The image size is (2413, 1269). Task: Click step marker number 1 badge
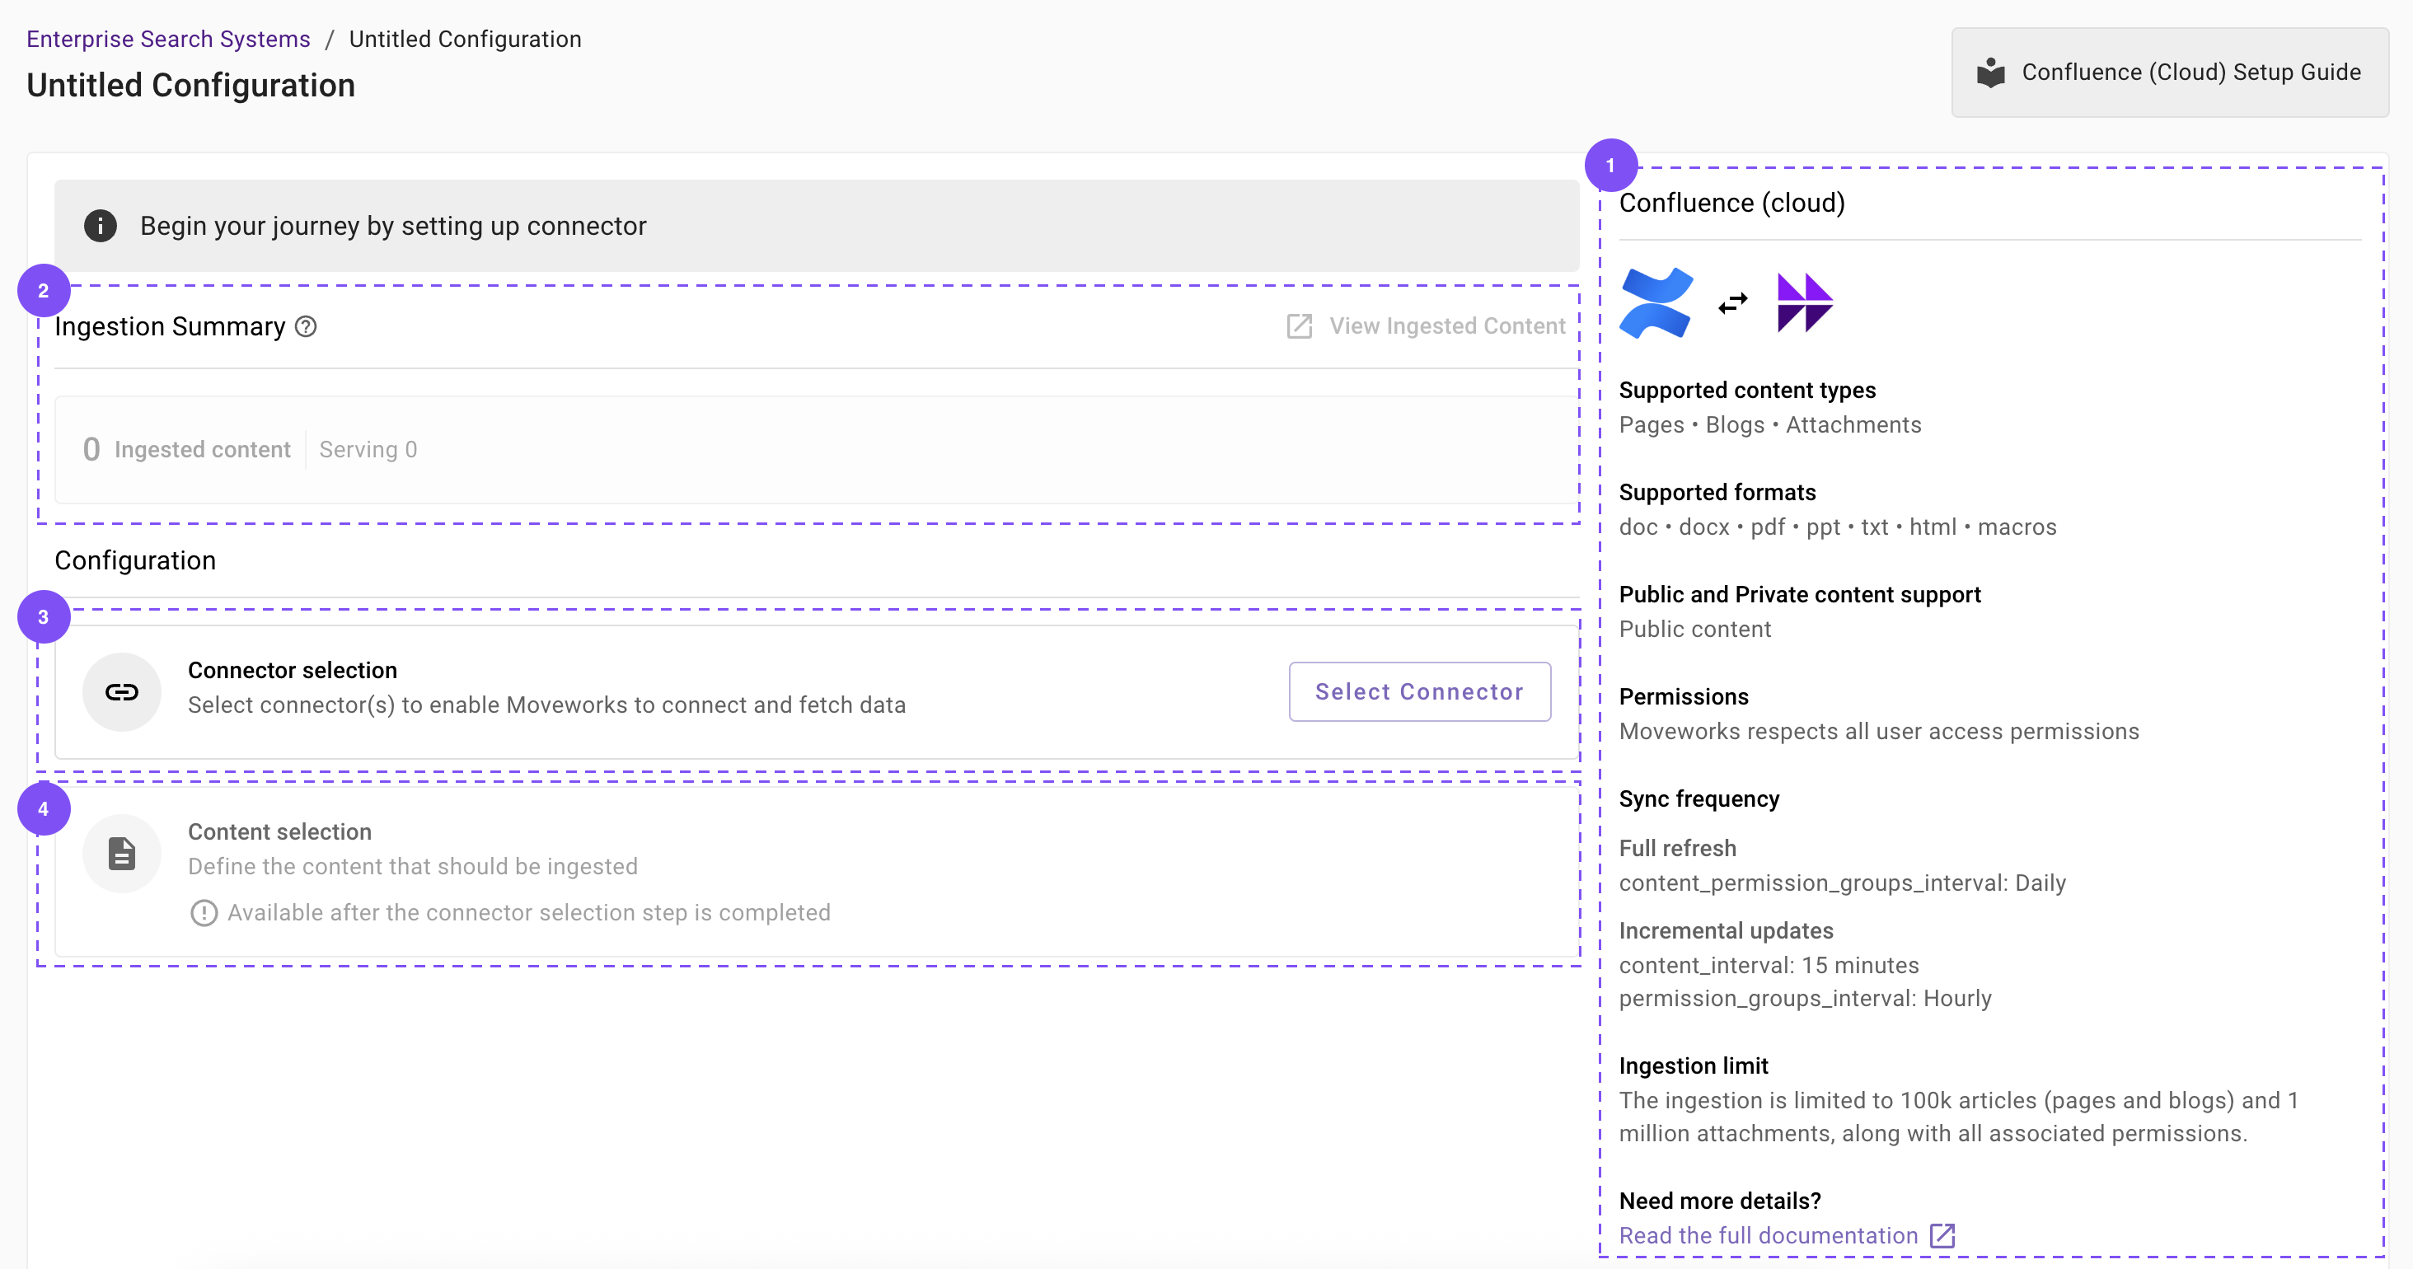pyautogui.click(x=1610, y=166)
